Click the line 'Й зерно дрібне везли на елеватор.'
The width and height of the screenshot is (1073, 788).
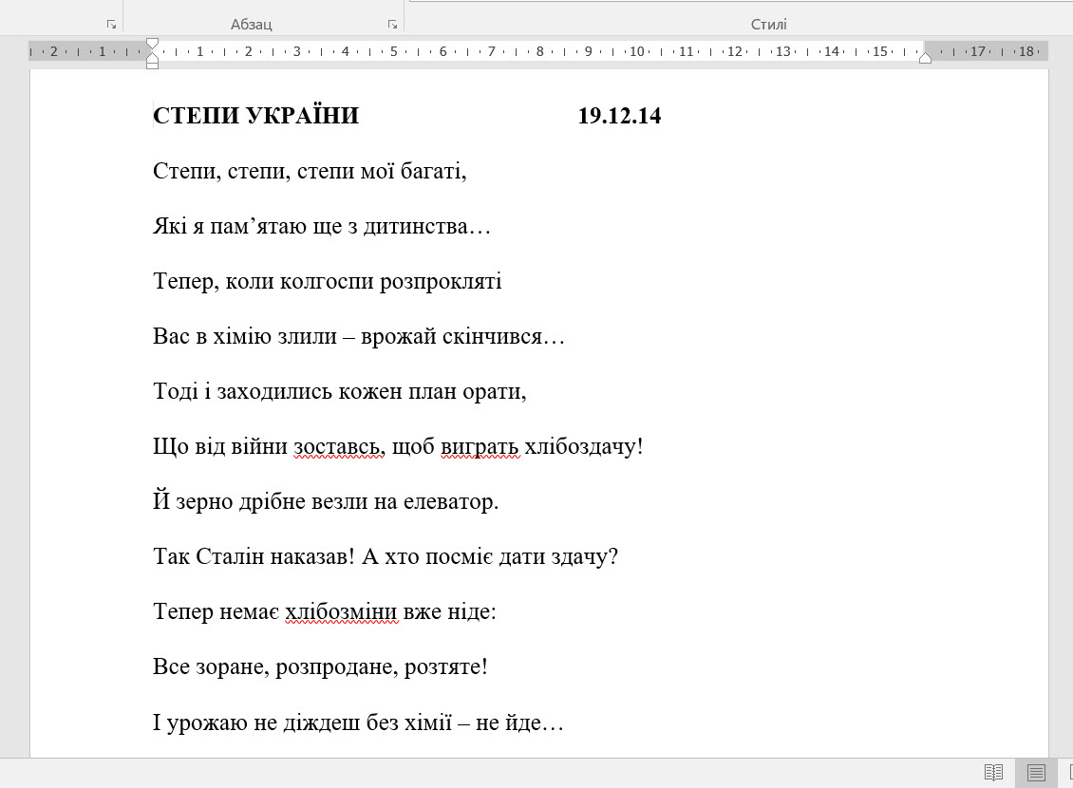326,502
